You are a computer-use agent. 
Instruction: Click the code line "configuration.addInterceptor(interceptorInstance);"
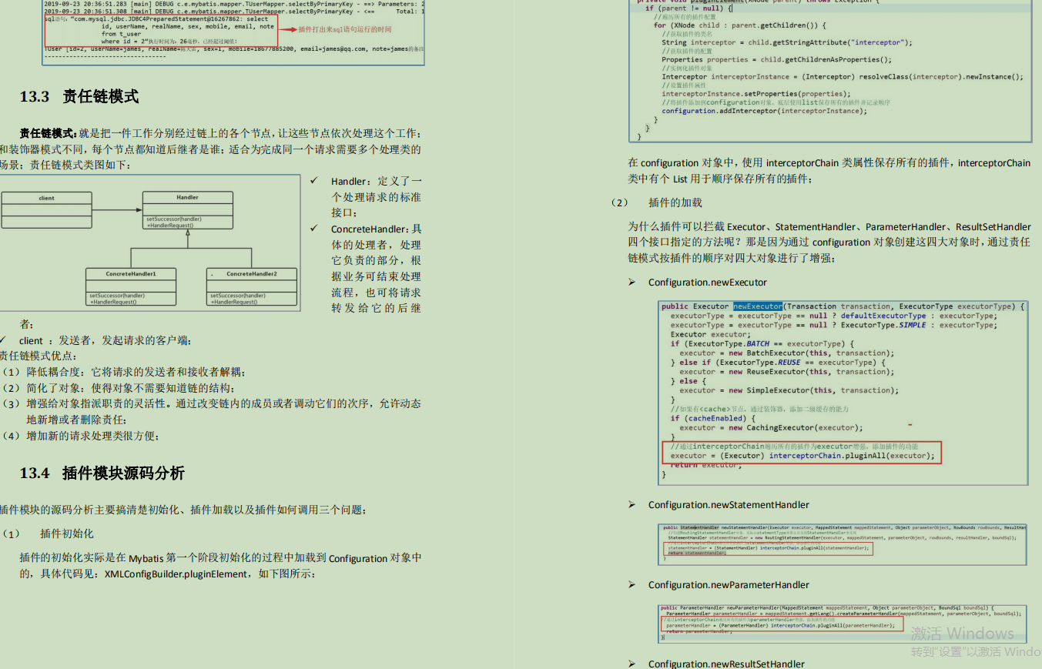764,111
